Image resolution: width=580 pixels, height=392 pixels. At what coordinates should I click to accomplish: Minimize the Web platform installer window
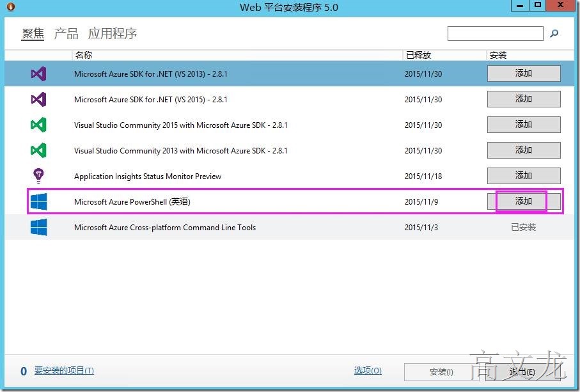(x=520, y=6)
